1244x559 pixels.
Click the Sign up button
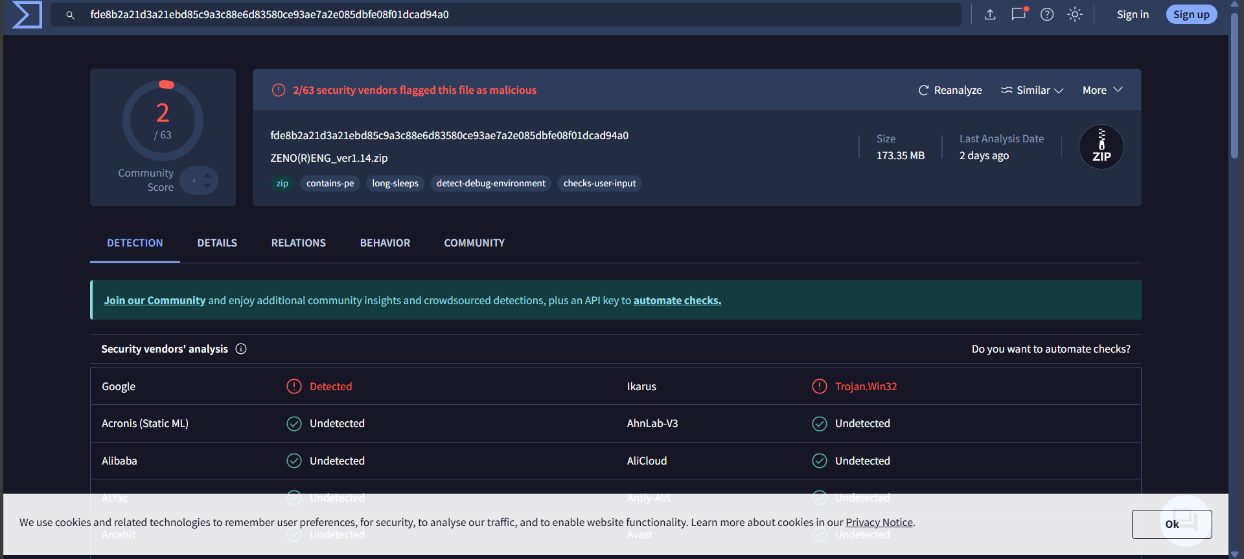point(1191,14)
